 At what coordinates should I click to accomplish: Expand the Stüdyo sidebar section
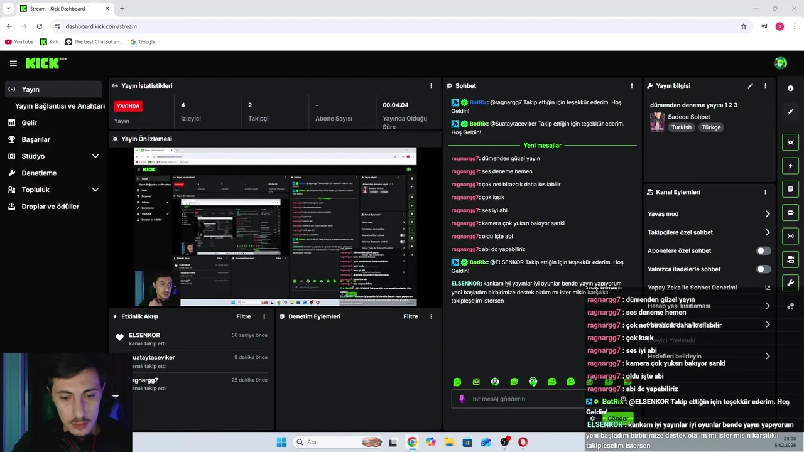tap(95, 156)
